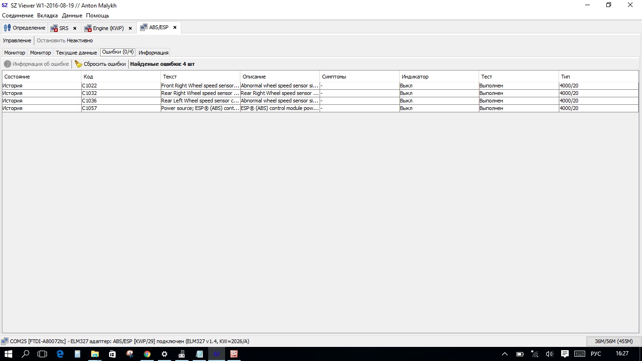
Task: Switch to the Текущие данные tab
Action: click(76, 53)
